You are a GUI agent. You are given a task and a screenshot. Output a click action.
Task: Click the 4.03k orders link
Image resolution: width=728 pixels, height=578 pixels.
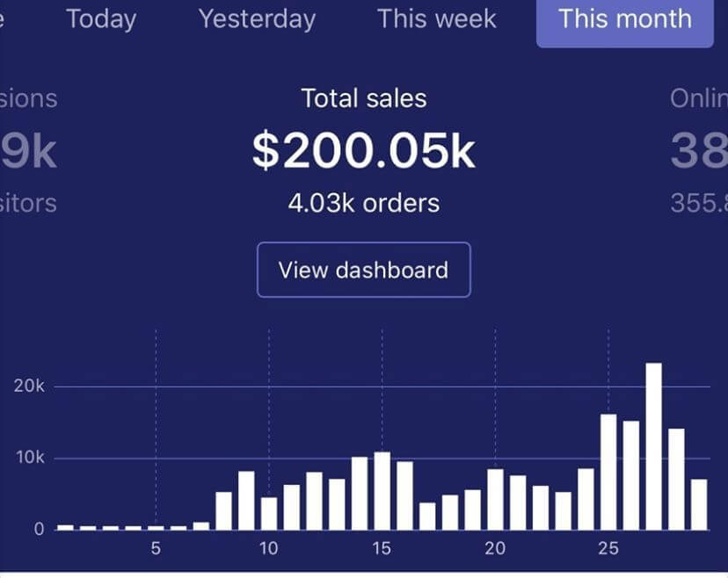[363, 203]
